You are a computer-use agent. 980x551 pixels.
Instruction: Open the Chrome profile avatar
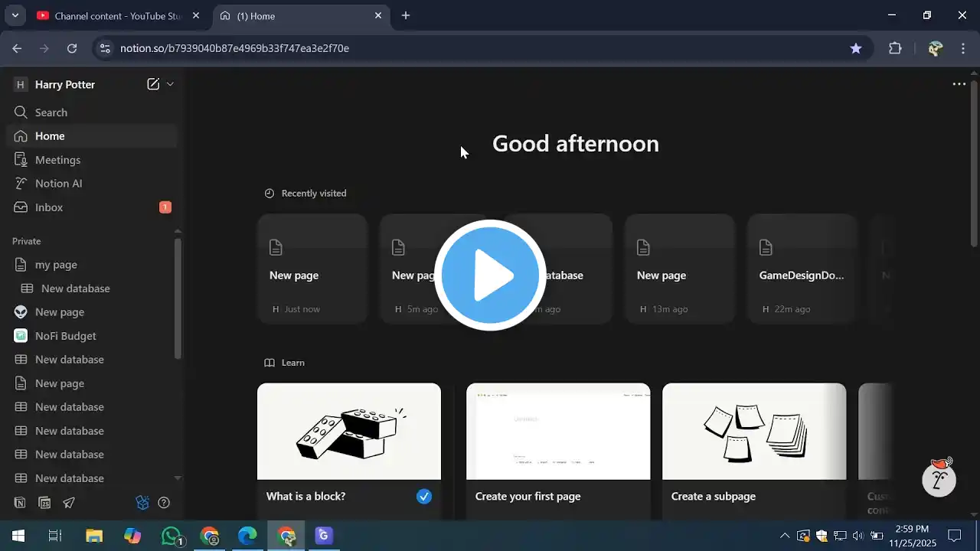(935, 48)
